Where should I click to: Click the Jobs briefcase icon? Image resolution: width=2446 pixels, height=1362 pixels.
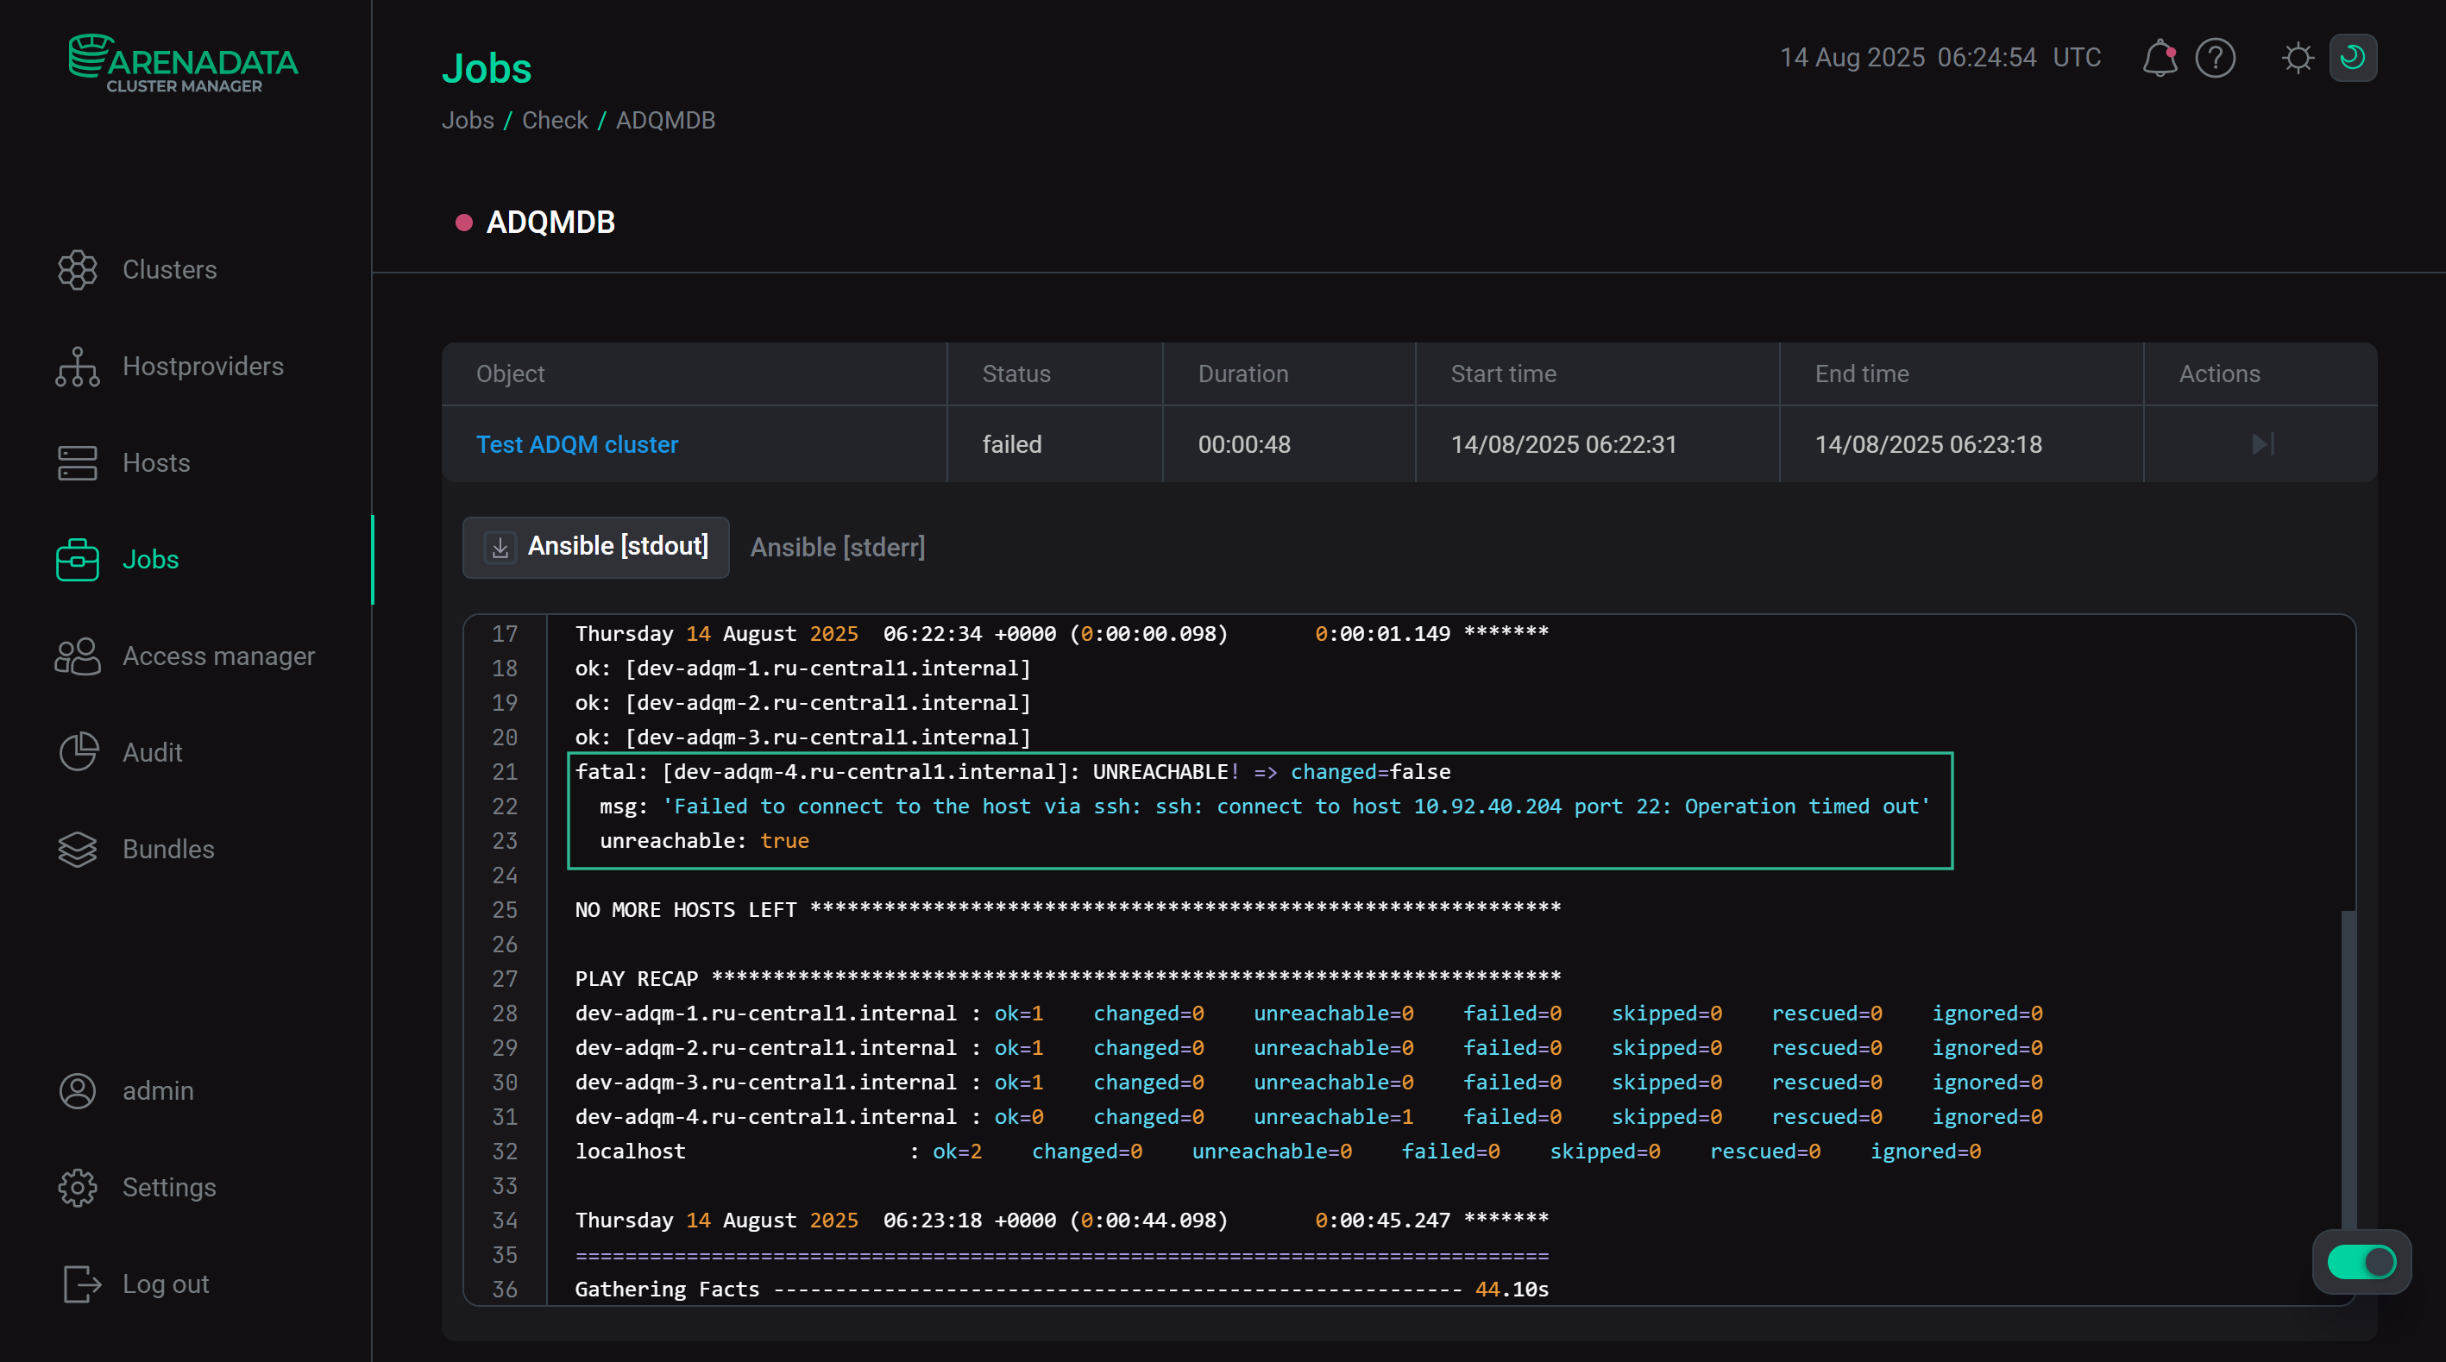pos(77,560)
